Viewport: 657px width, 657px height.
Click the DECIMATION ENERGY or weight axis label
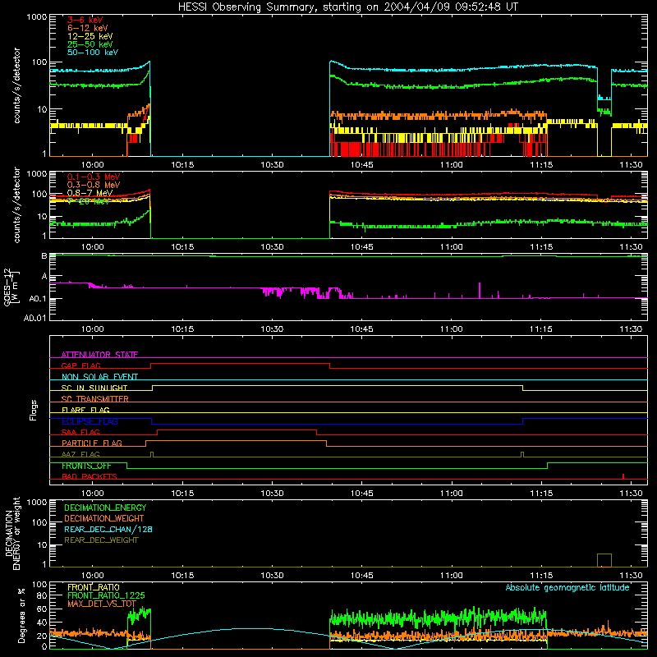(x=12, y=533)
